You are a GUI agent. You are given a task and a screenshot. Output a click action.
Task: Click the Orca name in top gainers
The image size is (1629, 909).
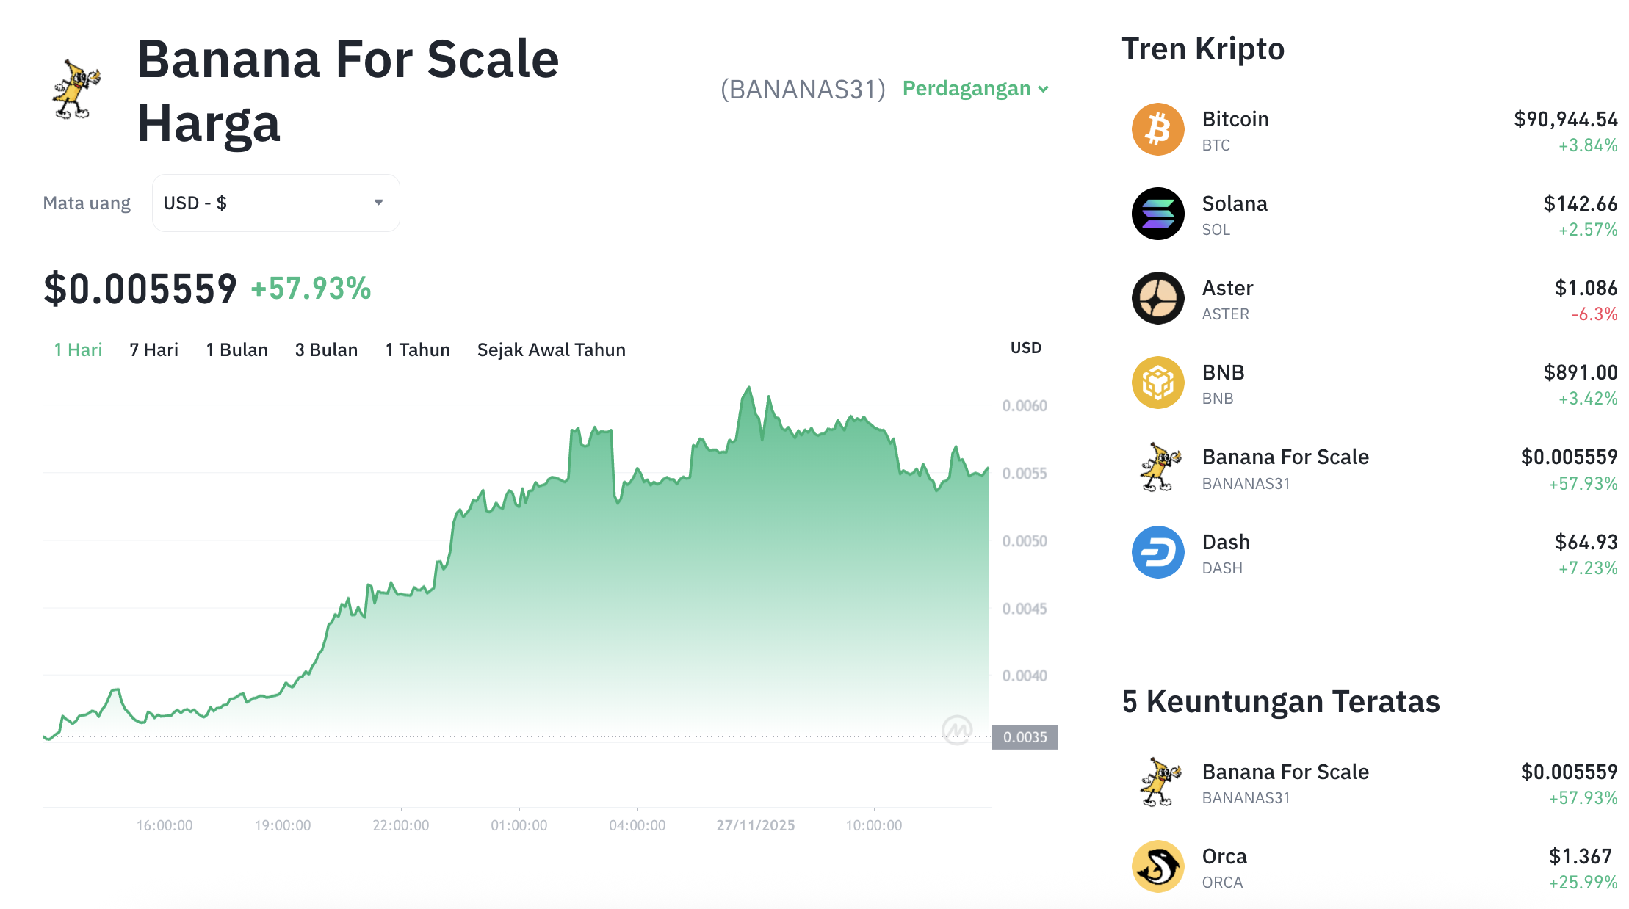1224,855
